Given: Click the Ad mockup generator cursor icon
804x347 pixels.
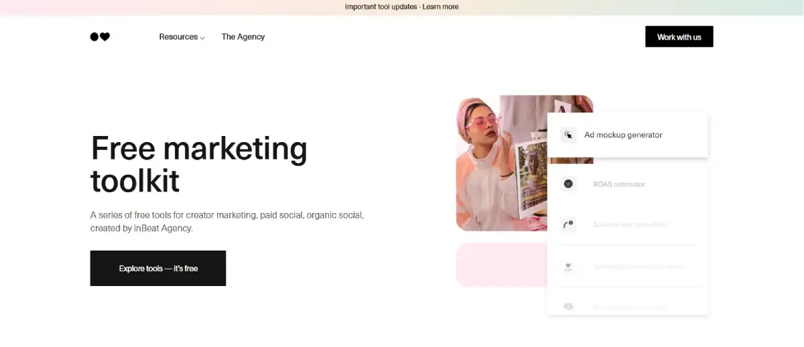Looking at the screenshot, I should [x=568, y=135].
